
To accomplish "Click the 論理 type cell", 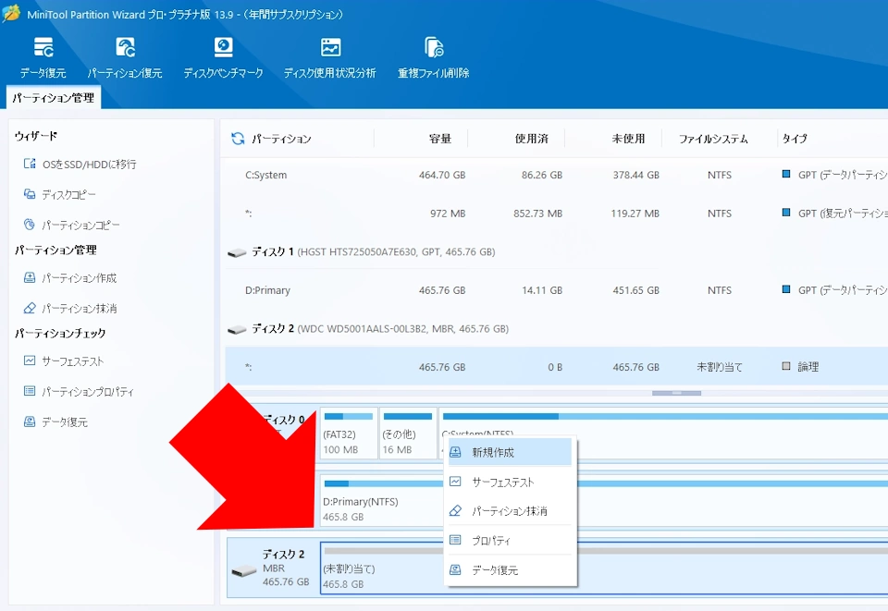I will coord(808,367).
